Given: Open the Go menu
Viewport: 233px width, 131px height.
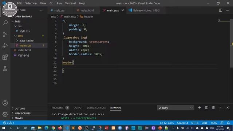Looking at the screenshot, I should [51, 3].
